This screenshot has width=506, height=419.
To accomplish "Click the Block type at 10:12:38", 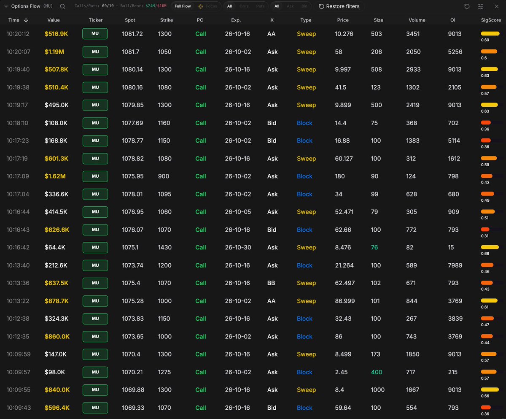I will click(304, 319).
